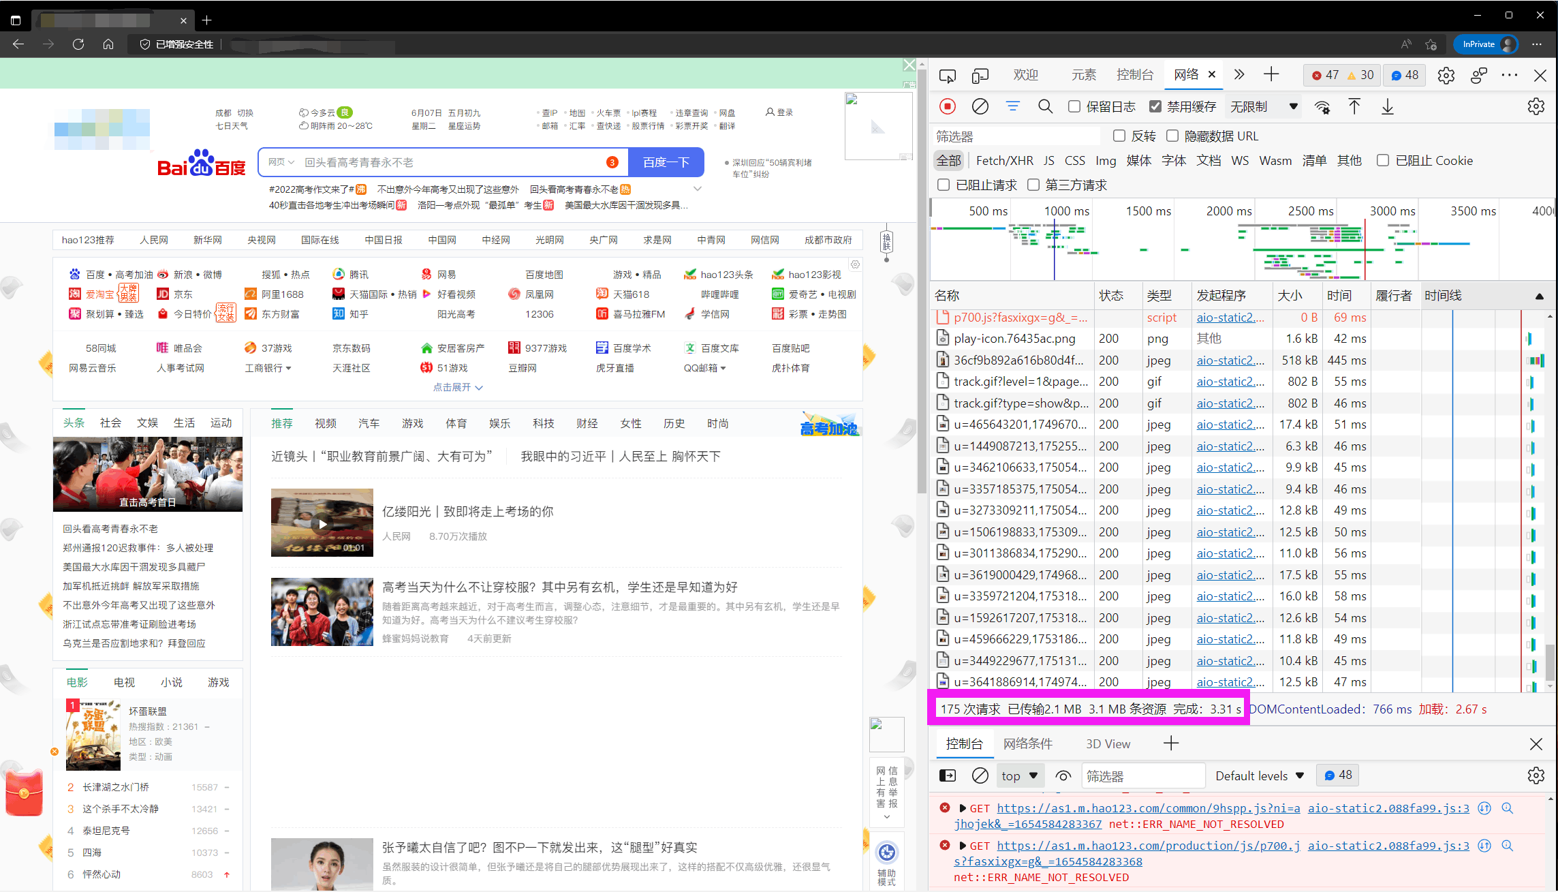Enable the 保留日志 checkbox
Viewport: 1558px width, 892px height.
1074,106
